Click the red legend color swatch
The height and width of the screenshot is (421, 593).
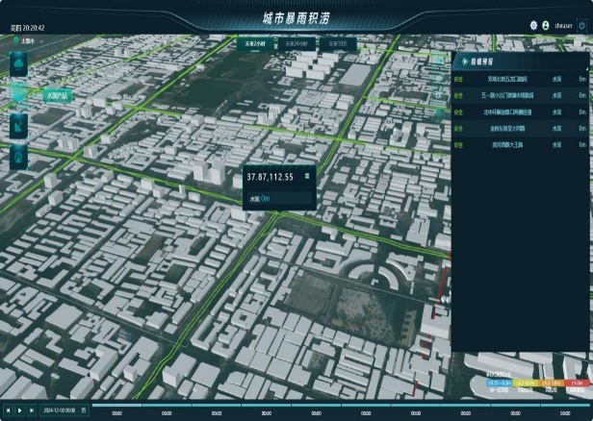[x=578, y=383]
